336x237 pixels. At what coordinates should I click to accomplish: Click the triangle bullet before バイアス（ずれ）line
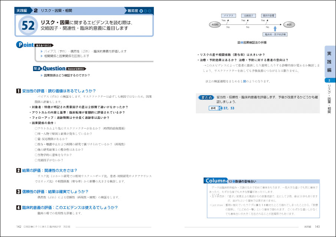[x=42, y=51]
